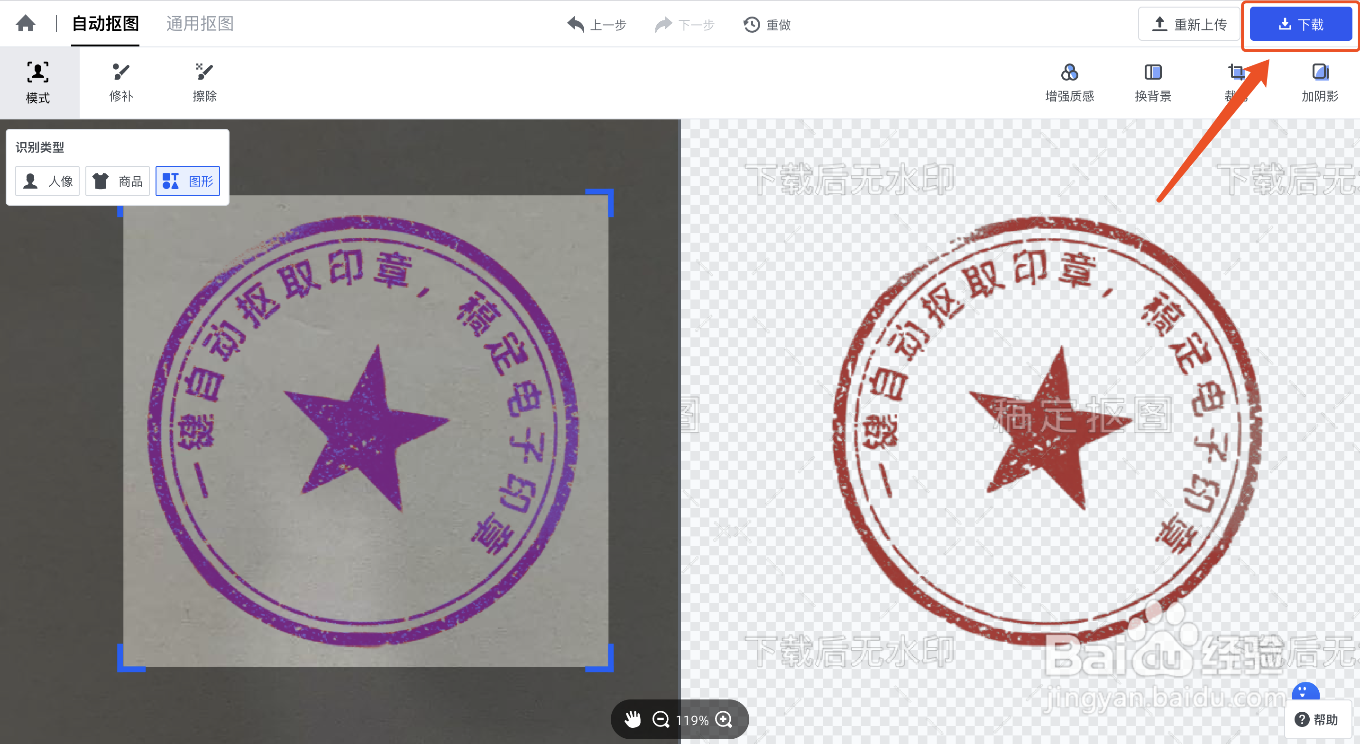Open the 加阴影 add shadow tool
This screenshot has width=1360, height=744.
(1320, 83)
